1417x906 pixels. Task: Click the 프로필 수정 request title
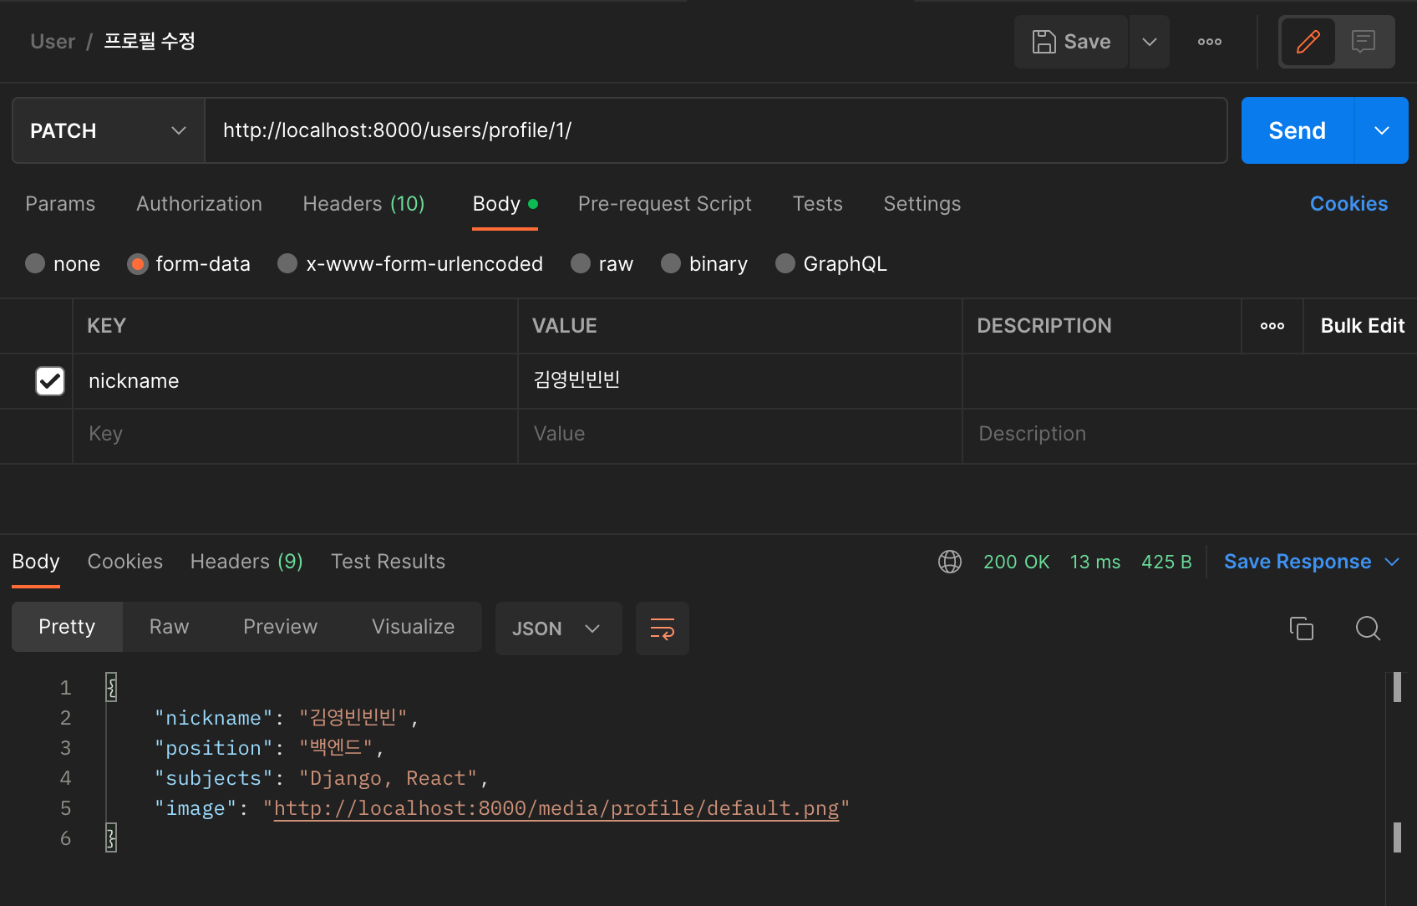click(150, 42)
